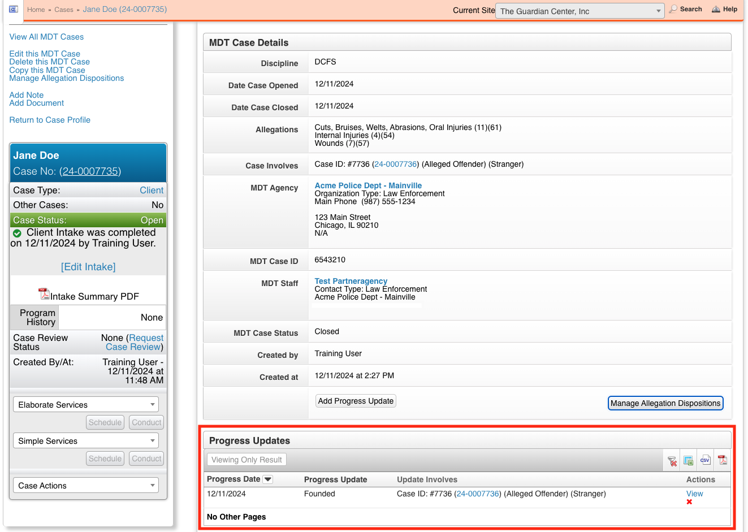Click the Founded cell in Progress Updates
This screenshot has width=748, height=532.
click(x=319, y=494)
